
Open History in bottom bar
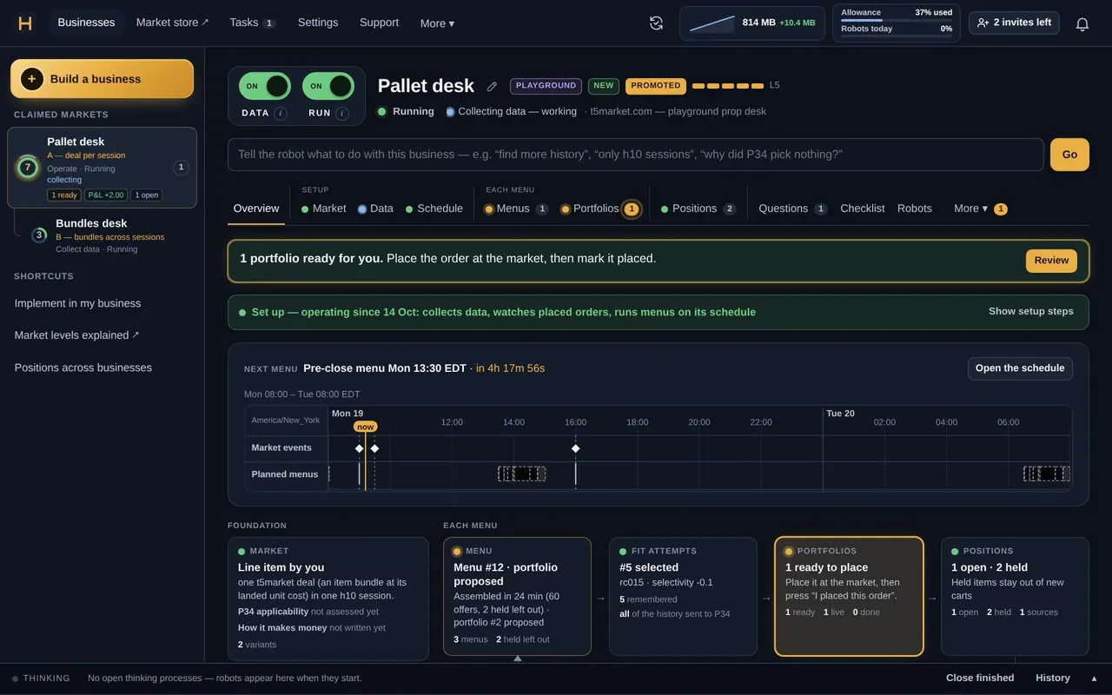(1053, 678)
